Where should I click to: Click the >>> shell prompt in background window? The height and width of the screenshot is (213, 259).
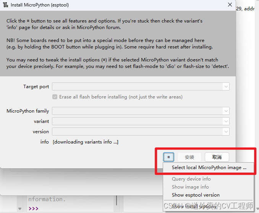34,208
